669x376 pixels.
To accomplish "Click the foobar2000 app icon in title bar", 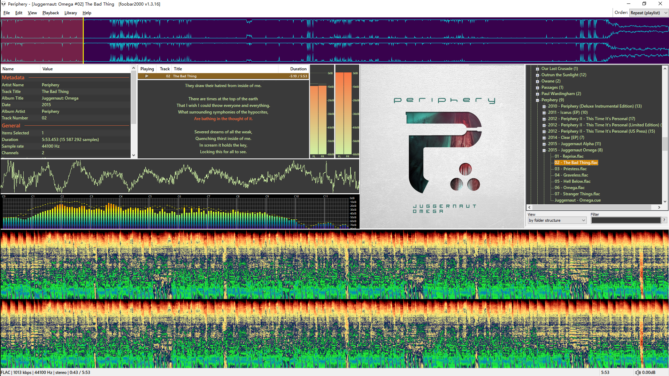I will coord(3,4).
